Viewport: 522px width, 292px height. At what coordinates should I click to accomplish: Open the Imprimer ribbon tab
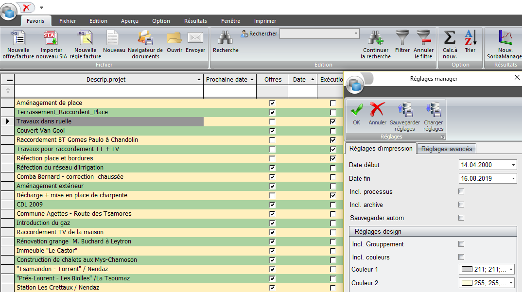[x=265, y=21]
